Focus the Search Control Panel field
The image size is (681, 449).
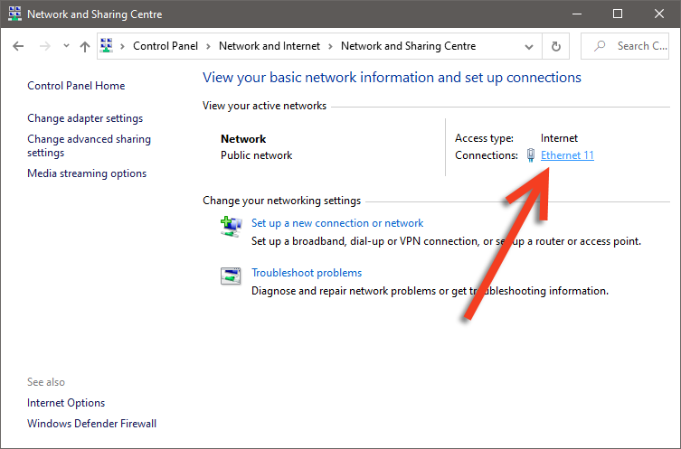625,46
